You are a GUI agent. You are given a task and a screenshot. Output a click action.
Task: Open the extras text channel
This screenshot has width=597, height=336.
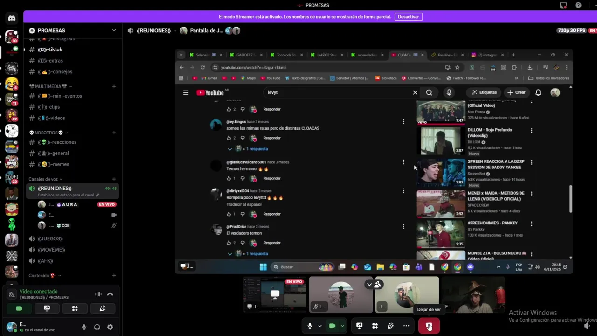[x=72, y=61]
